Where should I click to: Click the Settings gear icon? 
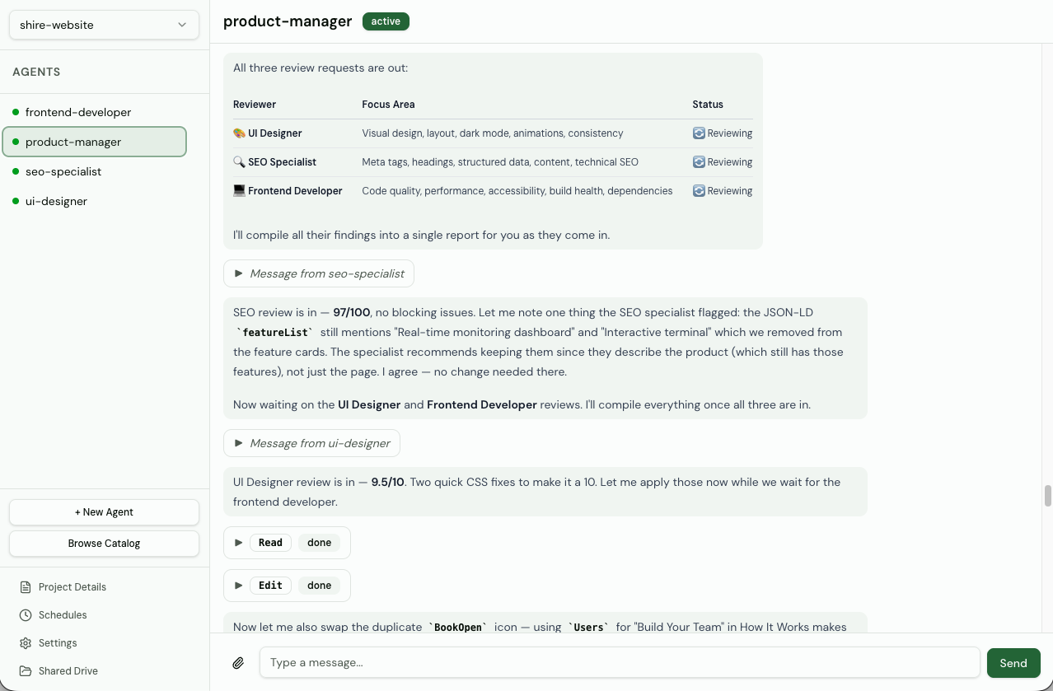pyautogui.click(x=26, y=643)
